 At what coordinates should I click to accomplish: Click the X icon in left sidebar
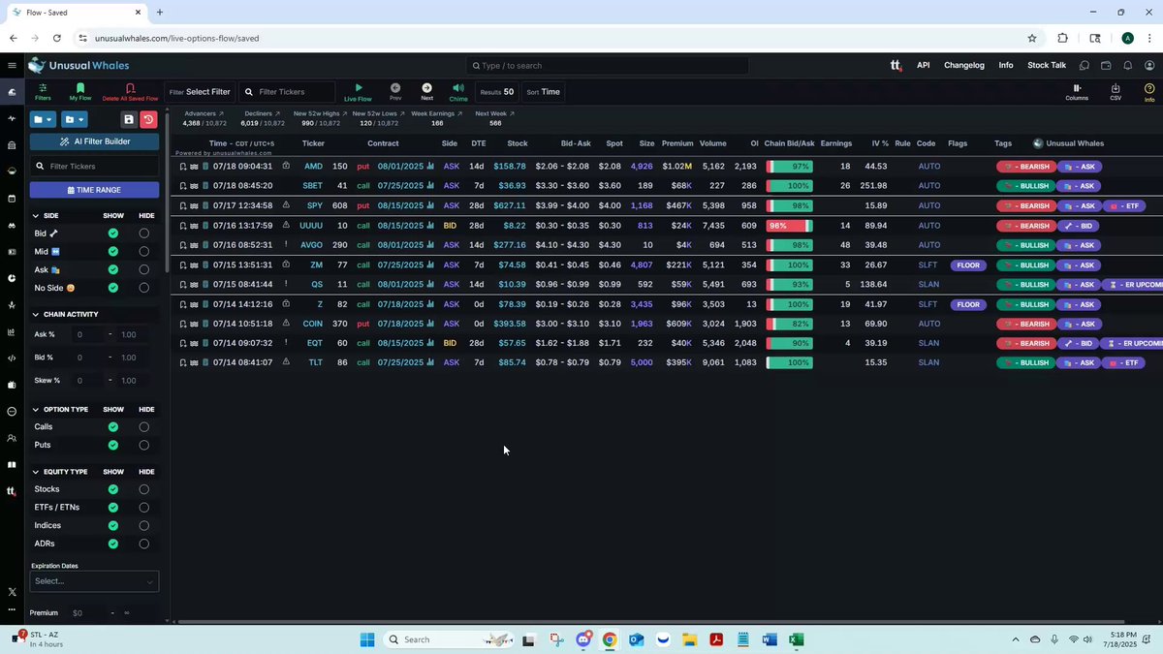pyautogui.click(x=12, y=591)
